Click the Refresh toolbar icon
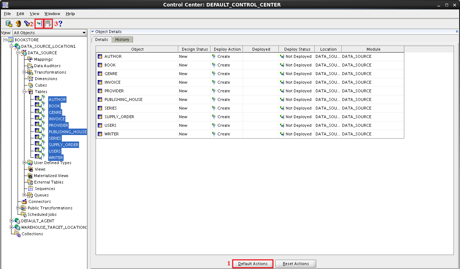 click(x=18, y=24)
